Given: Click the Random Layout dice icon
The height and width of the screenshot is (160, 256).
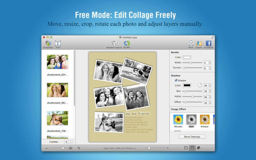Looking at the screenshot, I should [x=114, y=43].
